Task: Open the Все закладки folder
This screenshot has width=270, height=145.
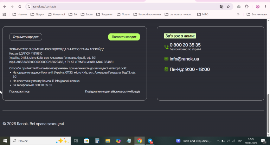Action: pos(257,14)
